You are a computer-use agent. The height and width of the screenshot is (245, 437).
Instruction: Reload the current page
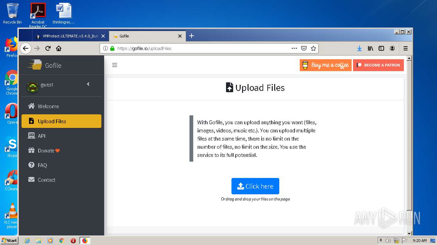coord(48,48)
